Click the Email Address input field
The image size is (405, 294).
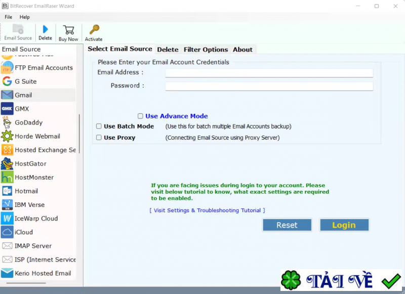(x=269, y=73)
